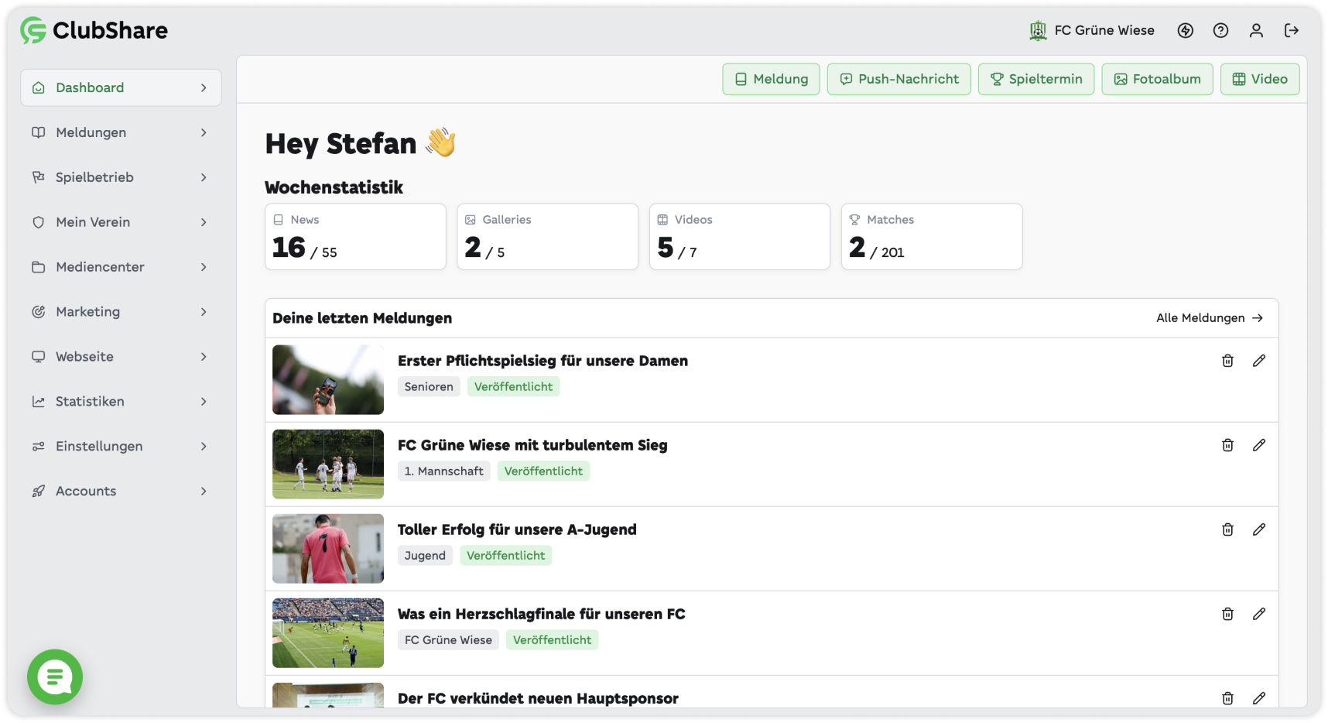This screenshot has width=1328, height=723.
Task: Open the Videos statistic card
Action: [x=739, y=237]
